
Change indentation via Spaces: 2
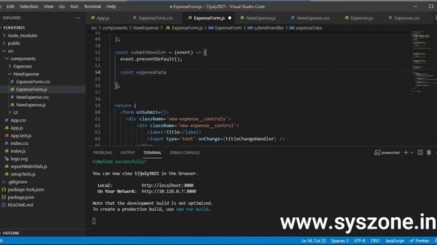340,241
